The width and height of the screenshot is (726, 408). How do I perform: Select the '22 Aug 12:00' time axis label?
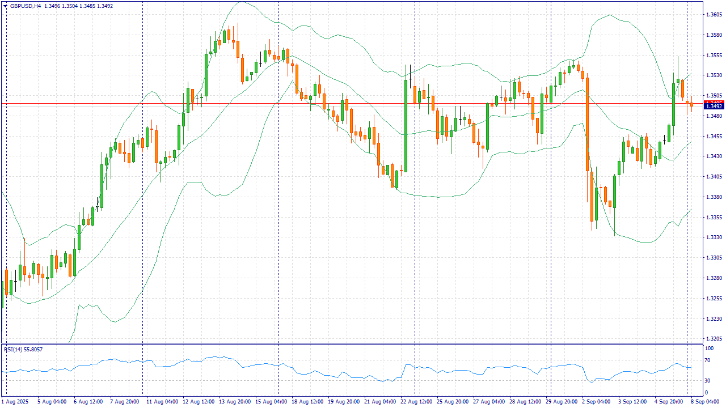(416, 401)
